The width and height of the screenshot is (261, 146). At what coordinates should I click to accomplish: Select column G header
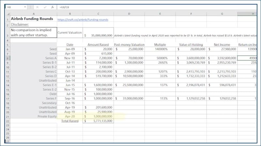point(222,14)
